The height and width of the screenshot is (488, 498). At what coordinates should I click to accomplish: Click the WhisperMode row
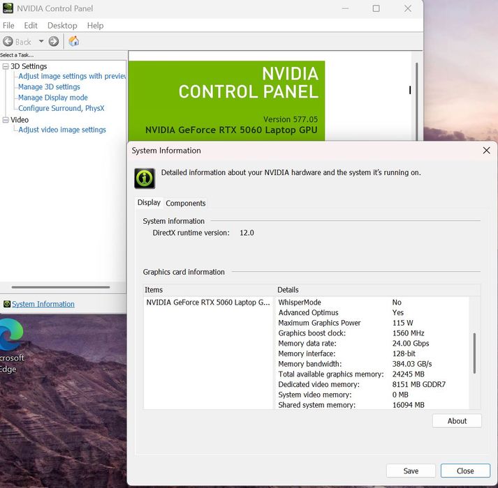coord(373,302)
